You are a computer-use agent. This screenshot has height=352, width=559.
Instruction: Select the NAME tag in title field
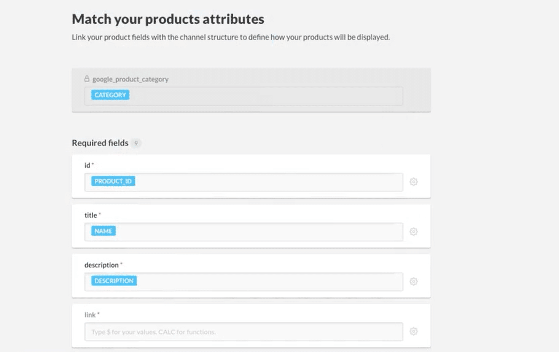pyautogui.click(x=104, y=231)
